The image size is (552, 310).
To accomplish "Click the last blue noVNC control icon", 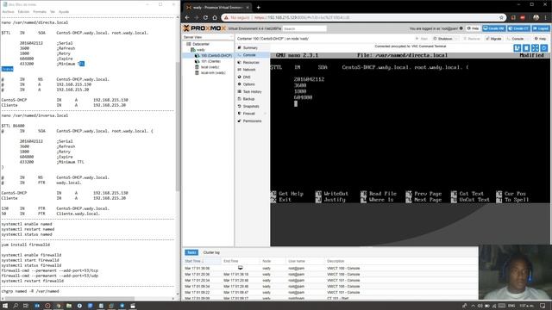I will (x=544, y=48).
